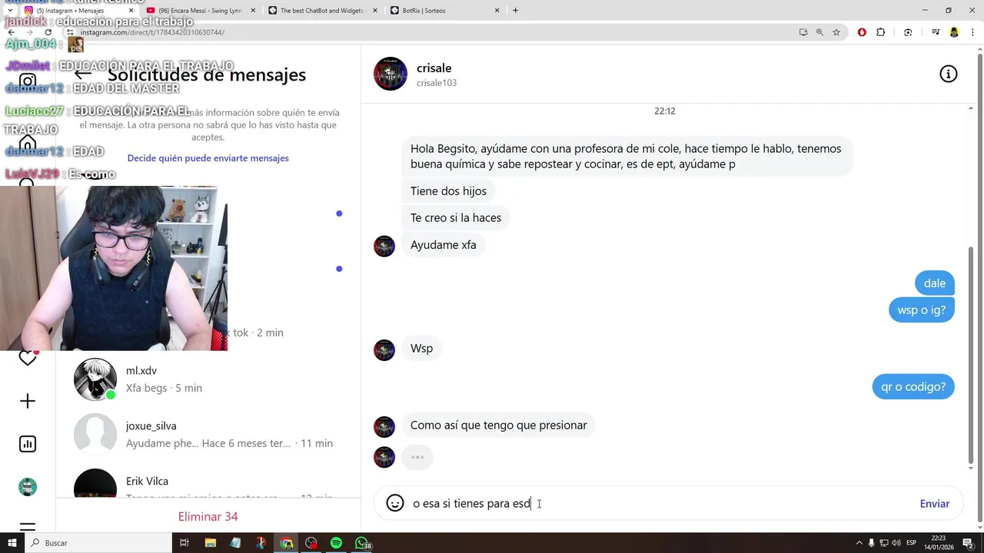Close the BotRix Sorteos tab

pos(497,11)
